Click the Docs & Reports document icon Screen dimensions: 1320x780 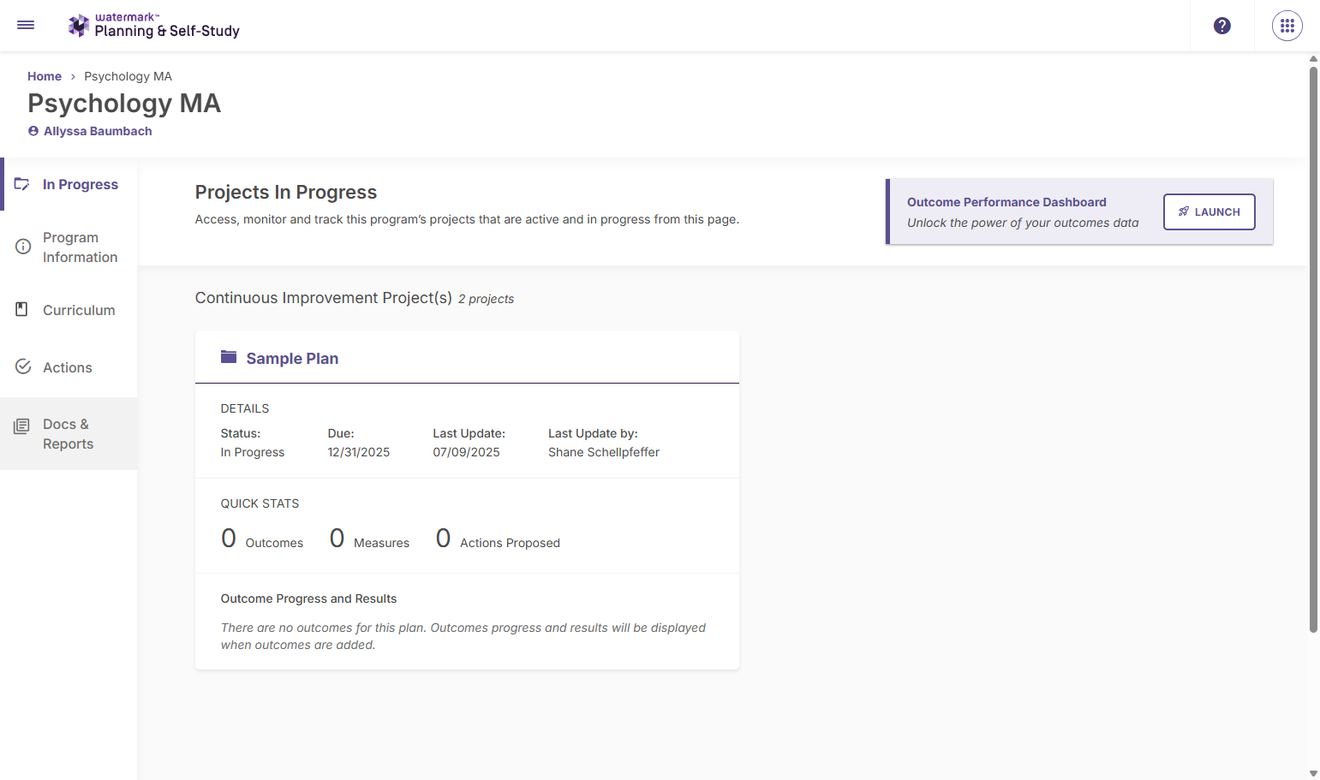point(21,426)
